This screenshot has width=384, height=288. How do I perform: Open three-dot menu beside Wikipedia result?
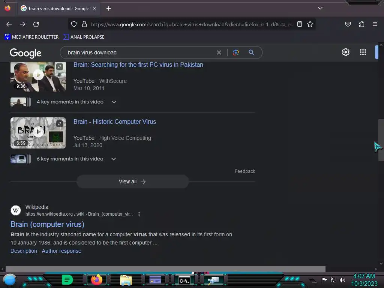click(x=139, y=214)
